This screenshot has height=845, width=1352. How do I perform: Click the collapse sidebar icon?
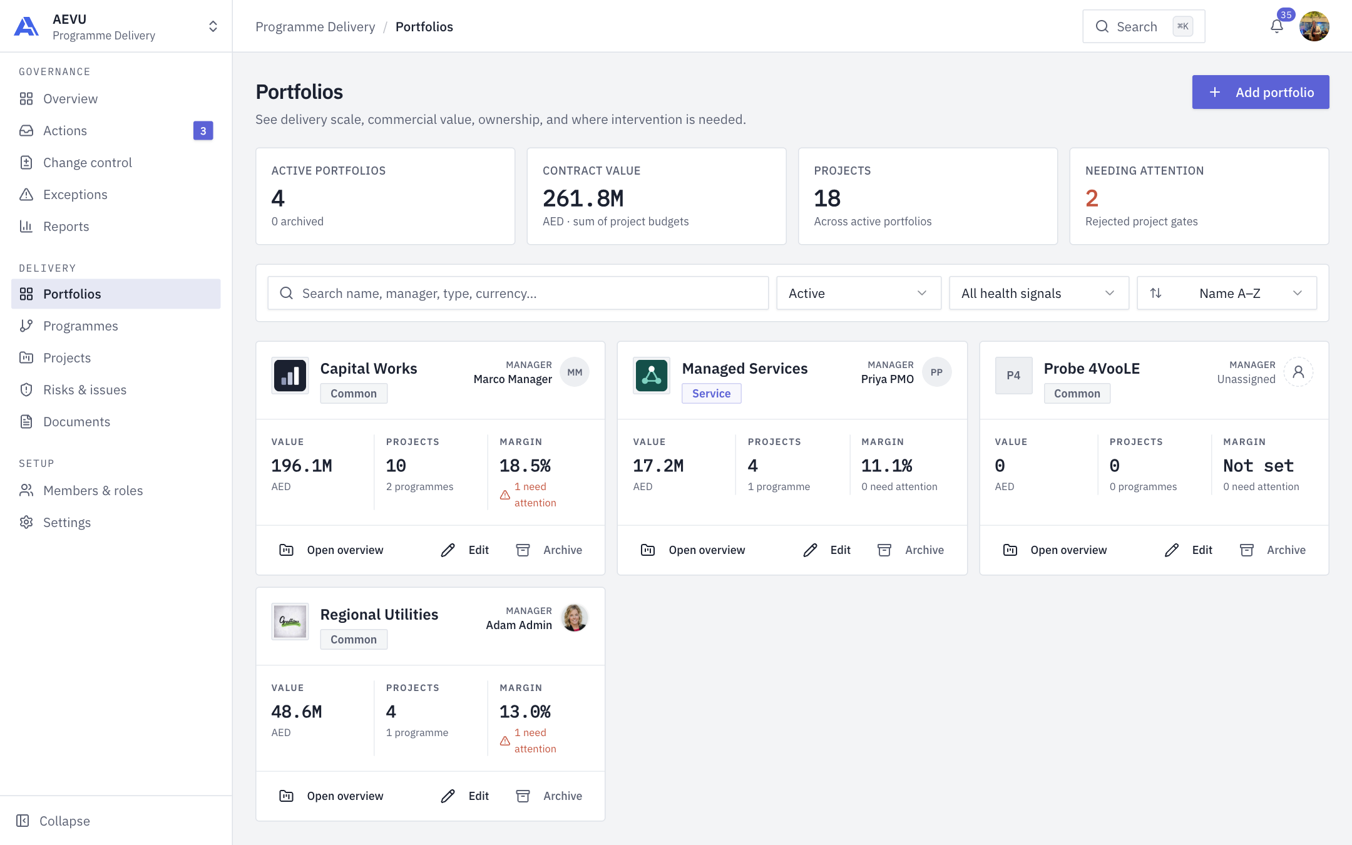[x=23, y=821]
